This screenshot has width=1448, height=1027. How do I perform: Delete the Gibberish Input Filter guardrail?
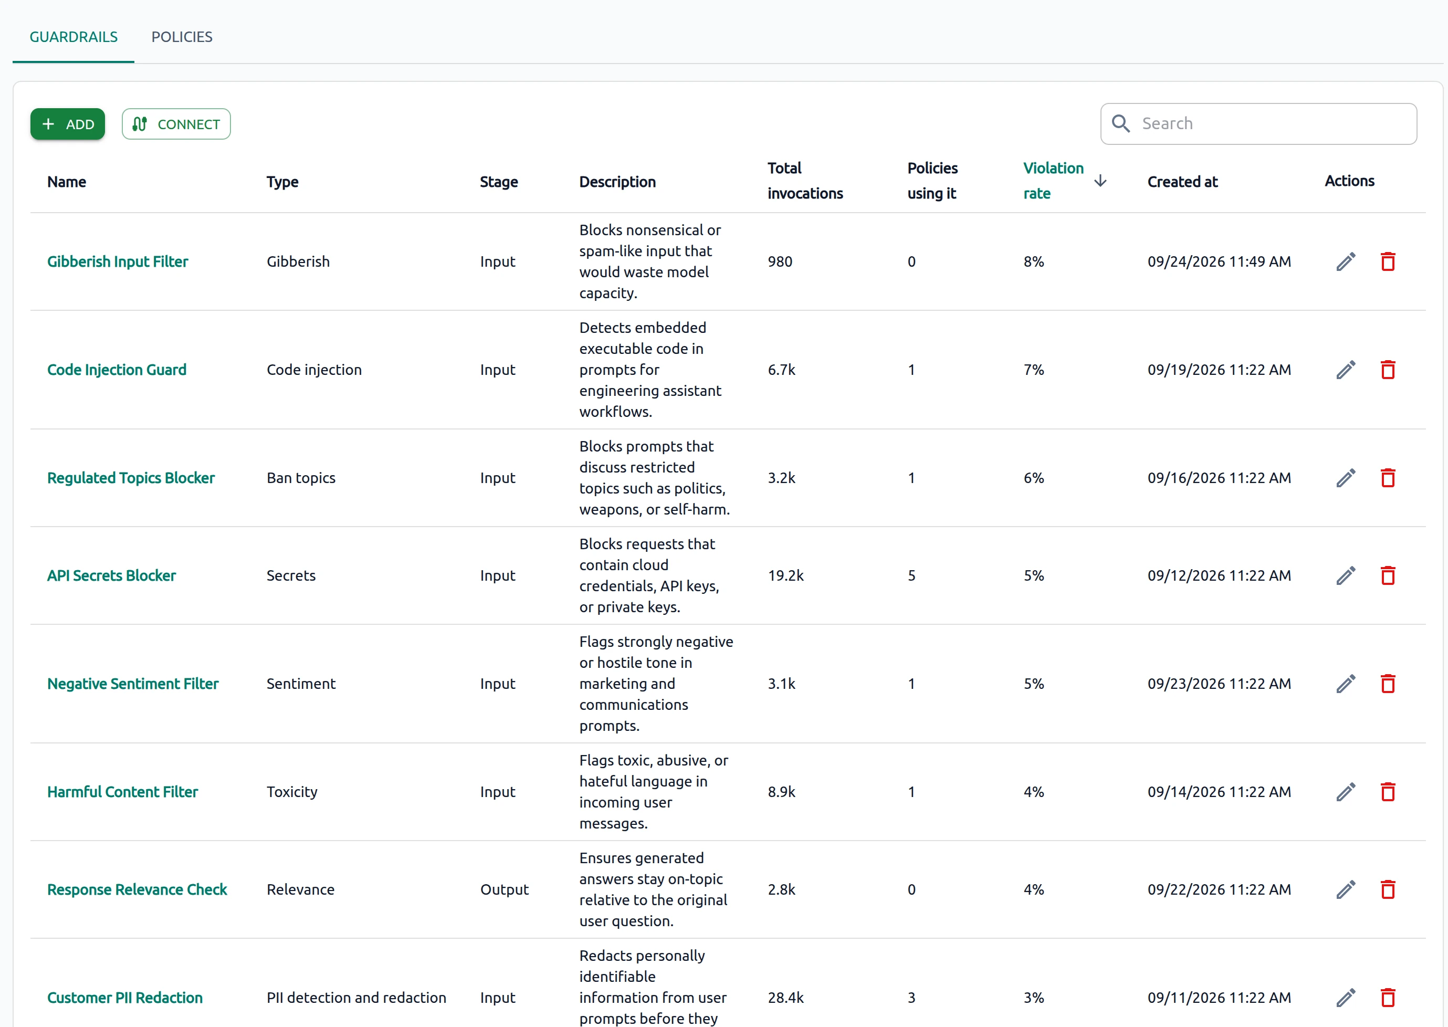coord(1388,261)
